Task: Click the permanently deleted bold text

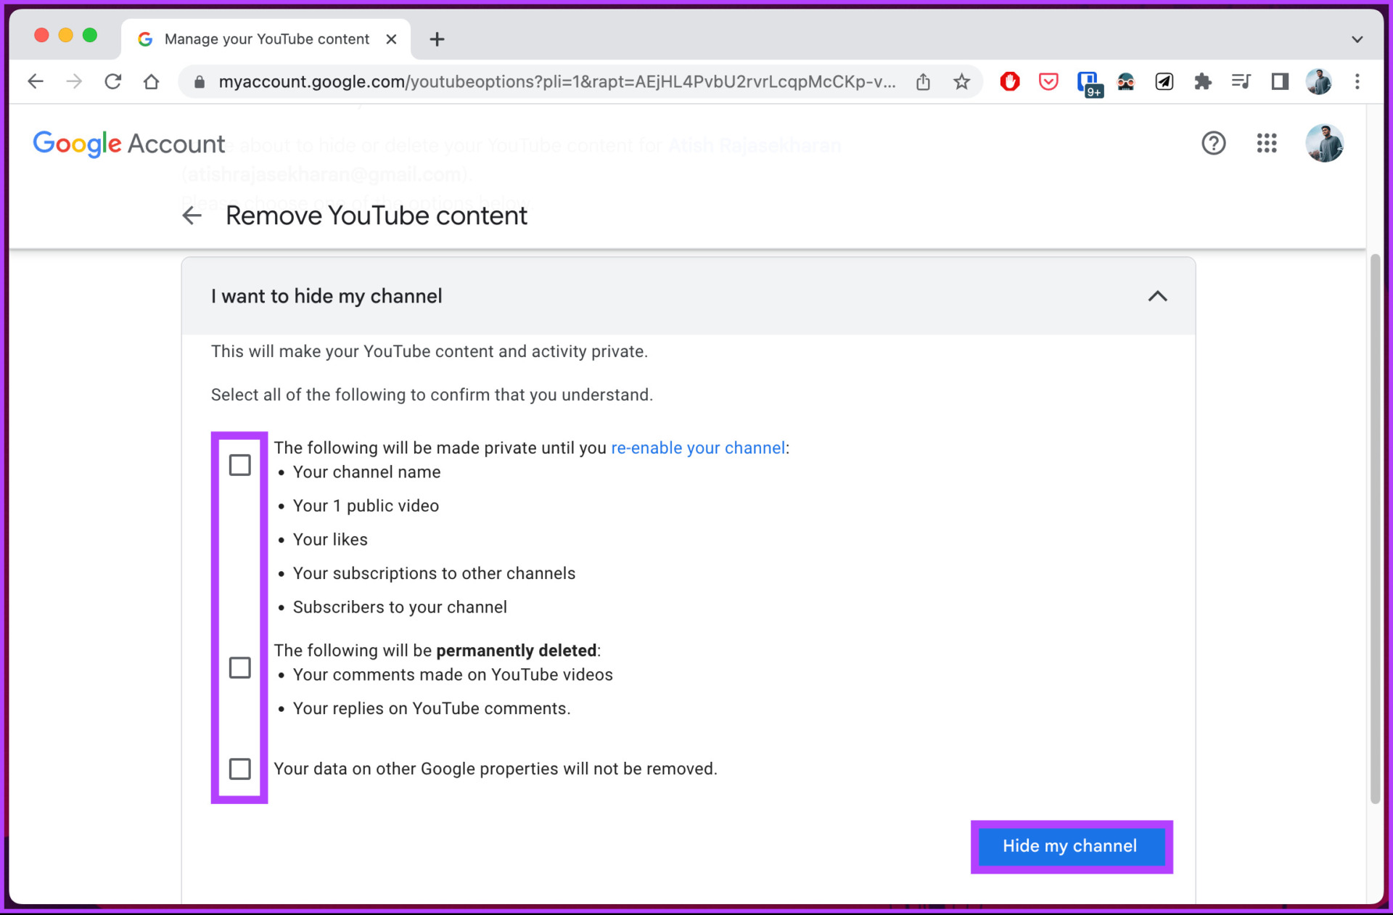Action: pyautogui.click(x=516, y=651)
